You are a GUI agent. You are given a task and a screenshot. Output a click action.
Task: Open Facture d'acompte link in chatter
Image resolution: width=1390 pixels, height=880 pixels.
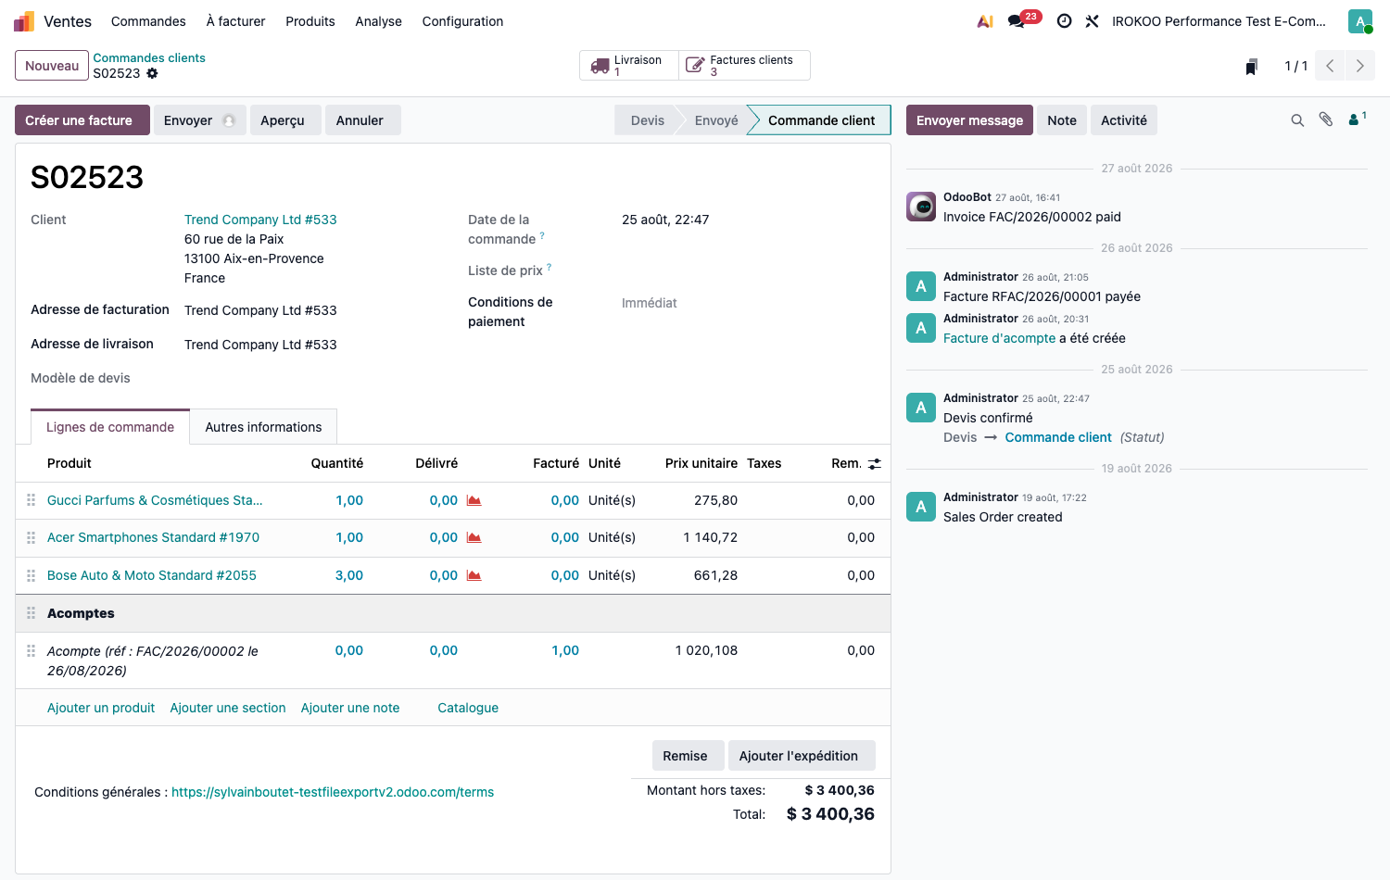999,338
